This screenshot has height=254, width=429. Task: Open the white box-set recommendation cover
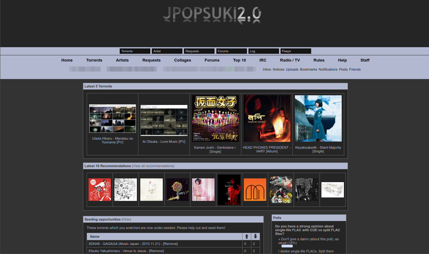[x=333, y=190]
